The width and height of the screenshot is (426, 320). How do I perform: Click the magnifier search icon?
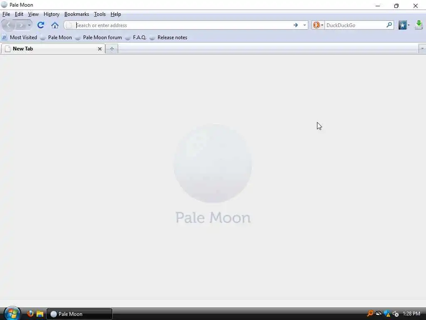pos(389,25)
